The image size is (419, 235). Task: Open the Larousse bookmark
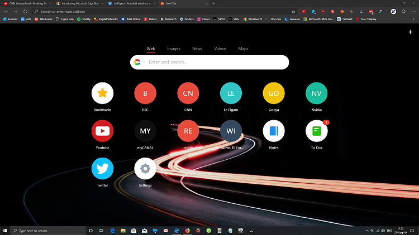292,19
